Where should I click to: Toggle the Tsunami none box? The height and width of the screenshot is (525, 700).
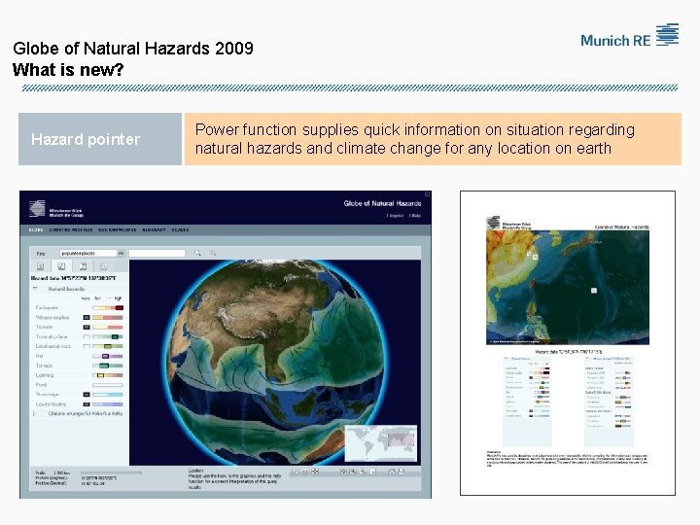point(87,328)
